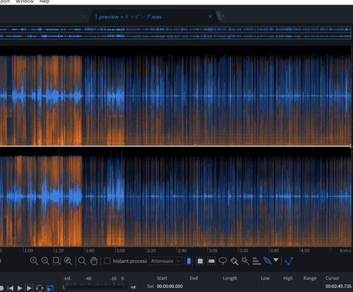This screenshot has width=353, height=292.
Task: Click the Cursor time value 00:02:49.735
Action: point(338,287)
